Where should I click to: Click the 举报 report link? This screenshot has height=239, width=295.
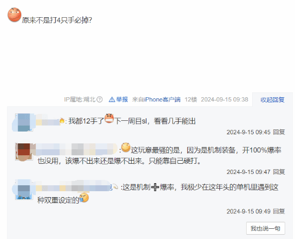(122, 99)
